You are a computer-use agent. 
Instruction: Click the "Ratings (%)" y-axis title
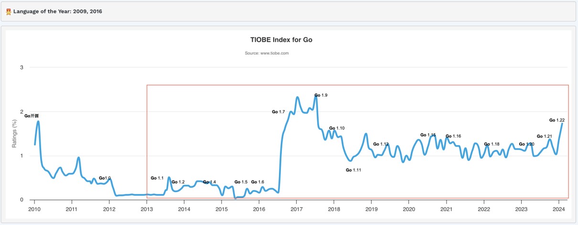point(14,134)
